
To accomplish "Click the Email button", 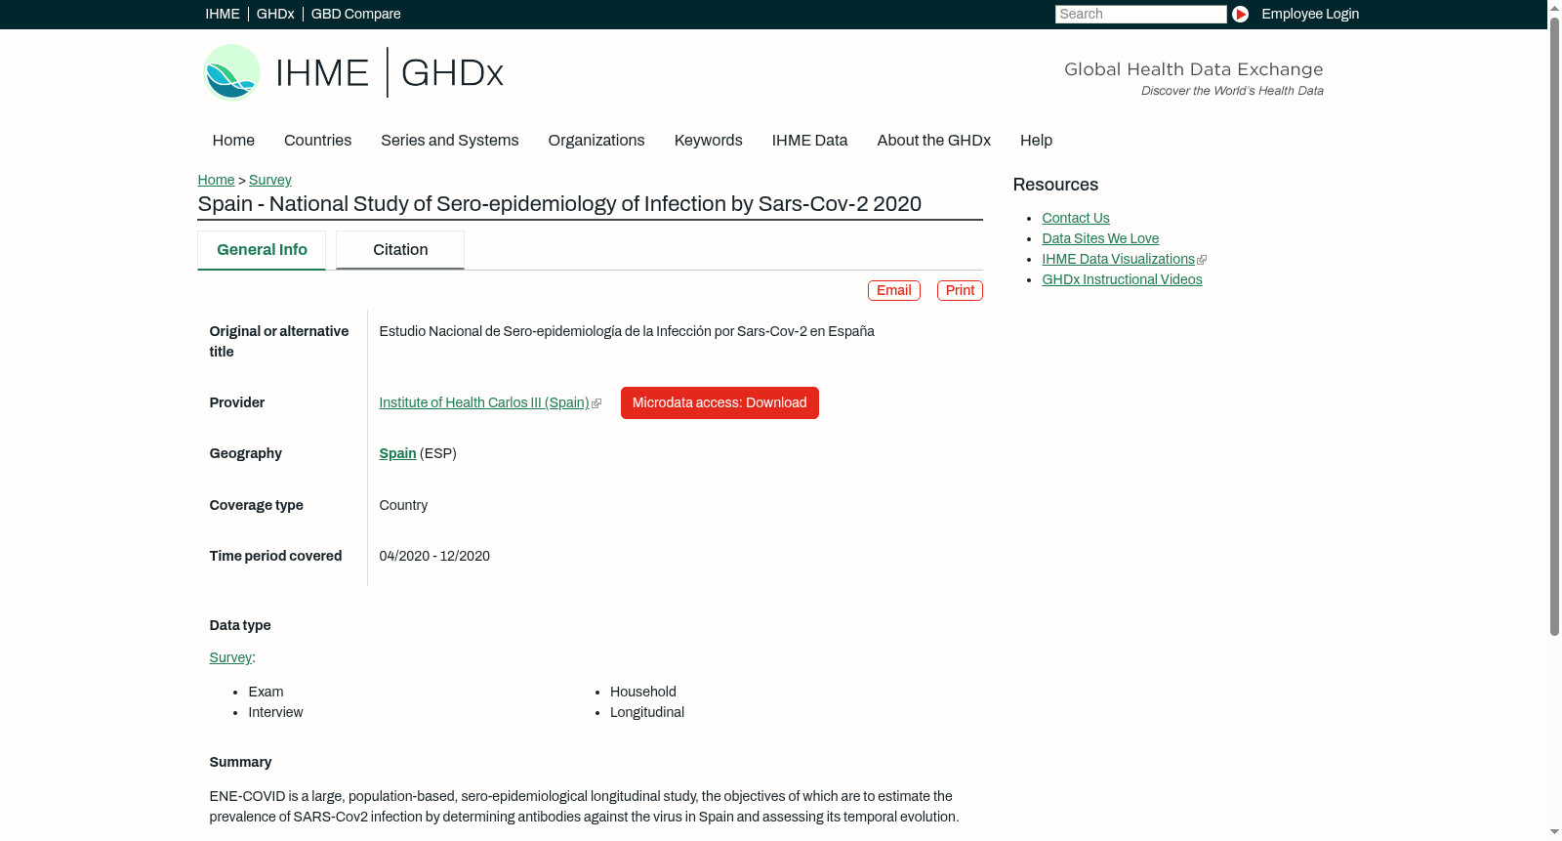I will click(894, 291).
